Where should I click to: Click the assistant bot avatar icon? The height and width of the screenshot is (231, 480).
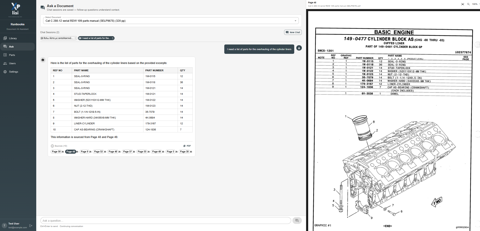point(43,60)
